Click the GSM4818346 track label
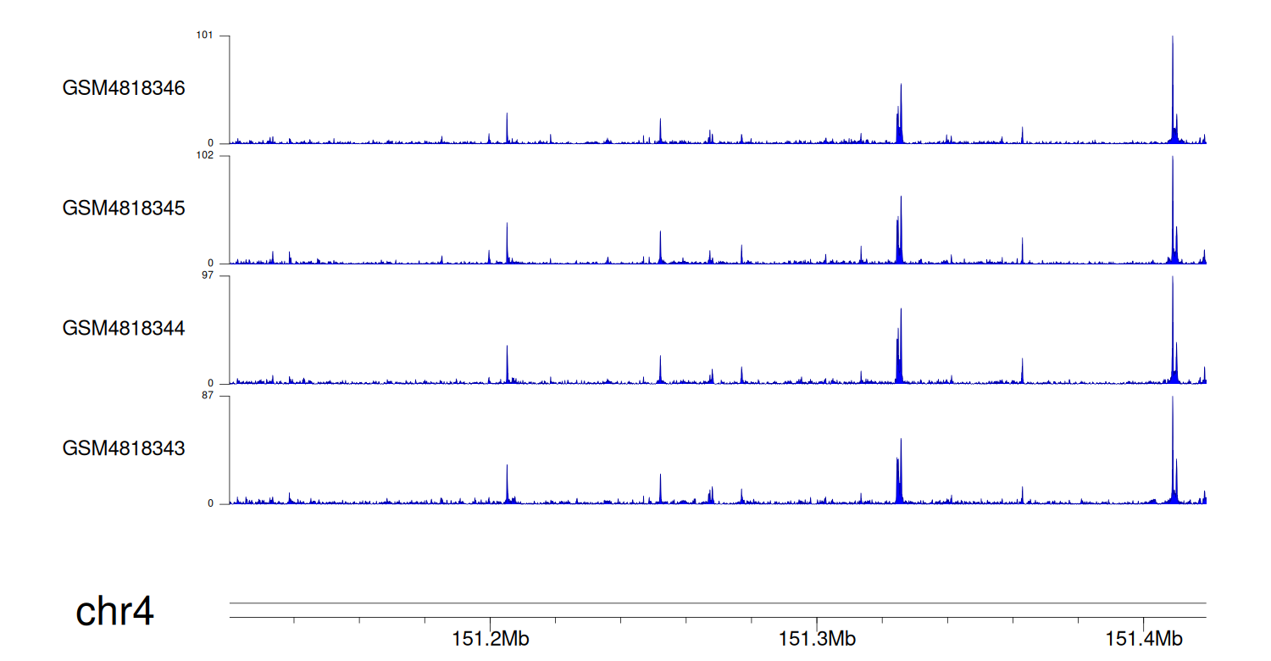The image size is (1271, 661). [124, 88]
